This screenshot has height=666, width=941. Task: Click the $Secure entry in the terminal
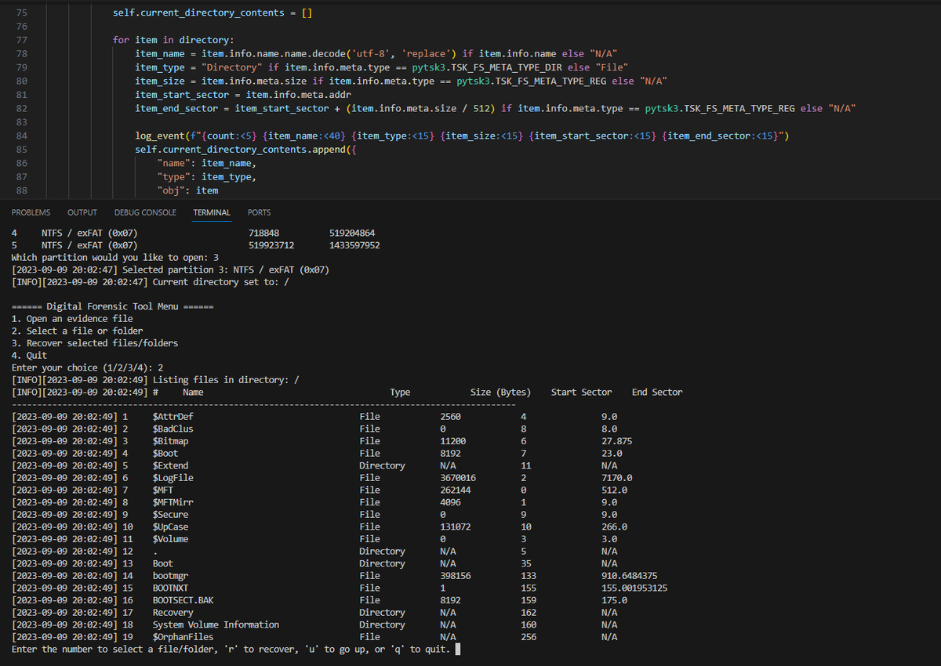click(x=170, y=515)
